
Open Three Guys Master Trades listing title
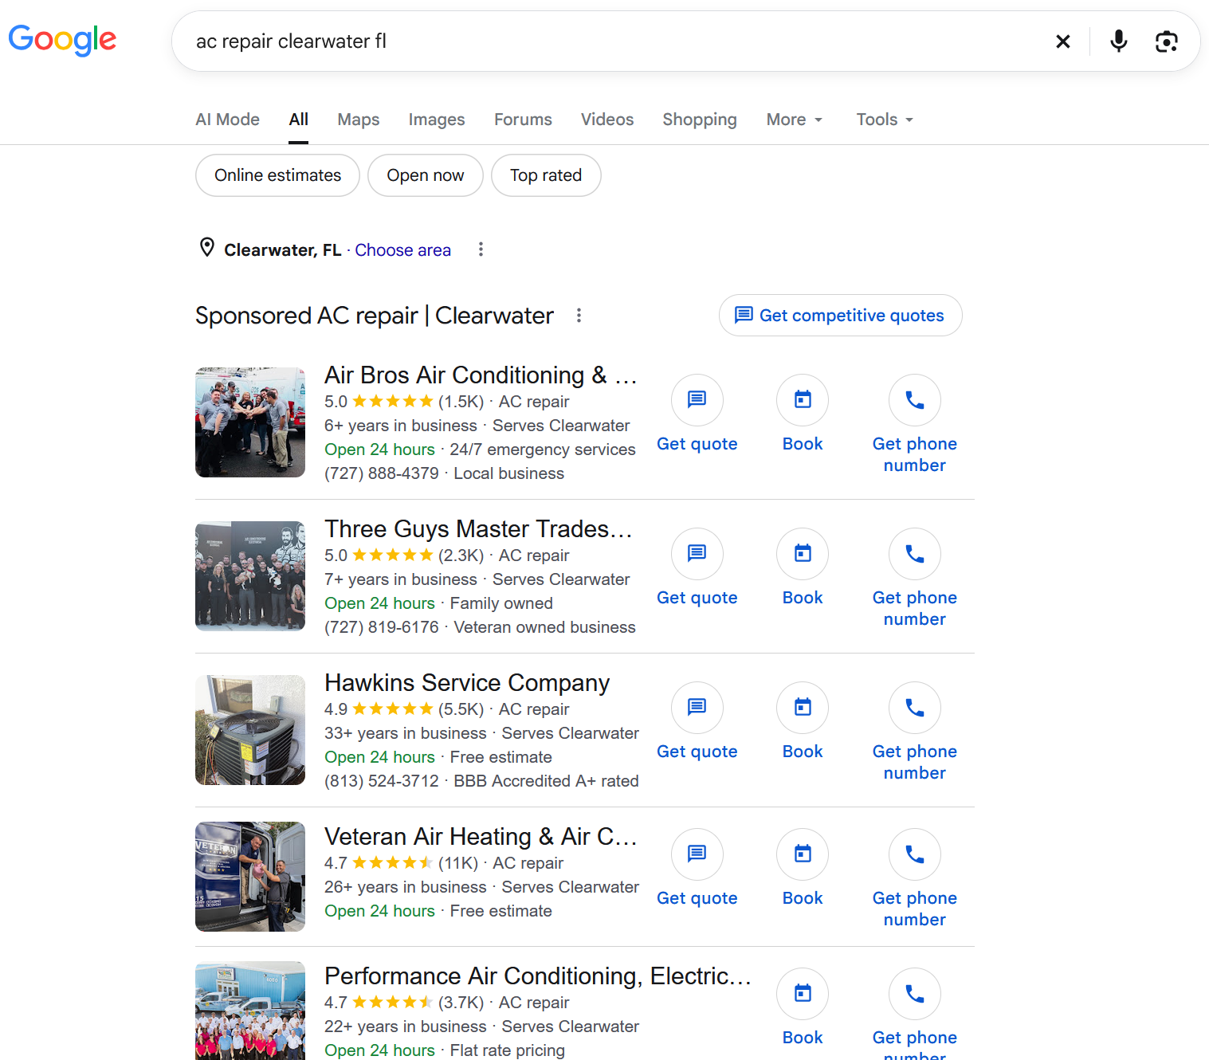pyautogui.click(x=478, y=528)
